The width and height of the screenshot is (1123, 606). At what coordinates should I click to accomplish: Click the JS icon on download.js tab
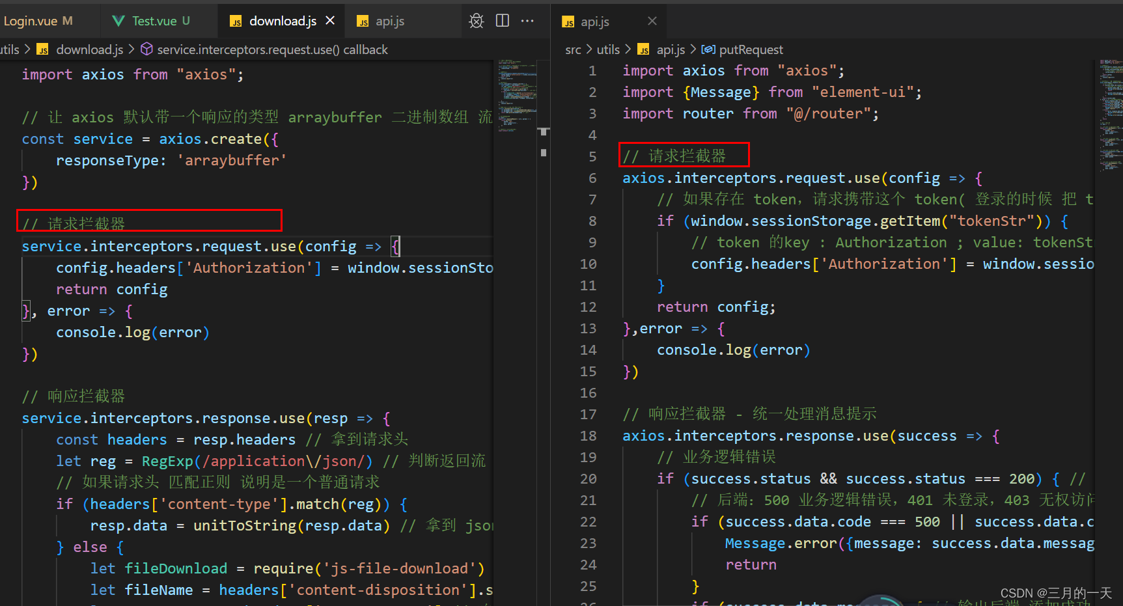point(236,21)
